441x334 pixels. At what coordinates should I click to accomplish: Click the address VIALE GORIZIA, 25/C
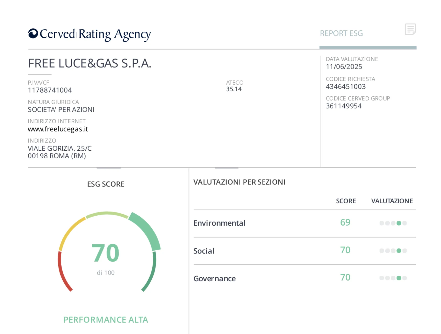(x=60, y=148)
